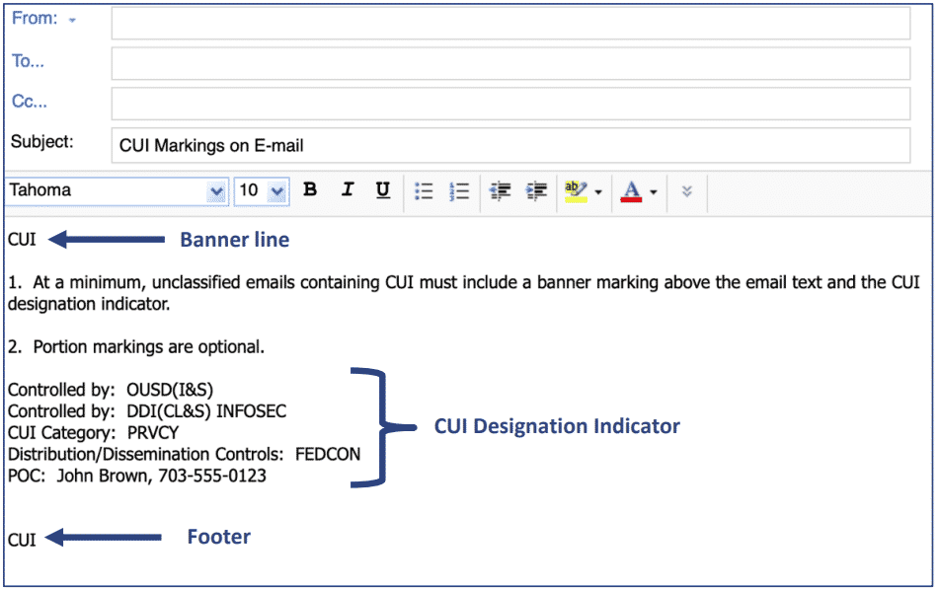The image size is (939, 589).
Task: Apply yellow text highlight color
Action: 576,191
